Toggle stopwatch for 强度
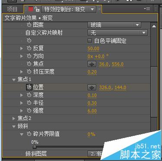Screen dimensions: 162x161 (29, 110)
